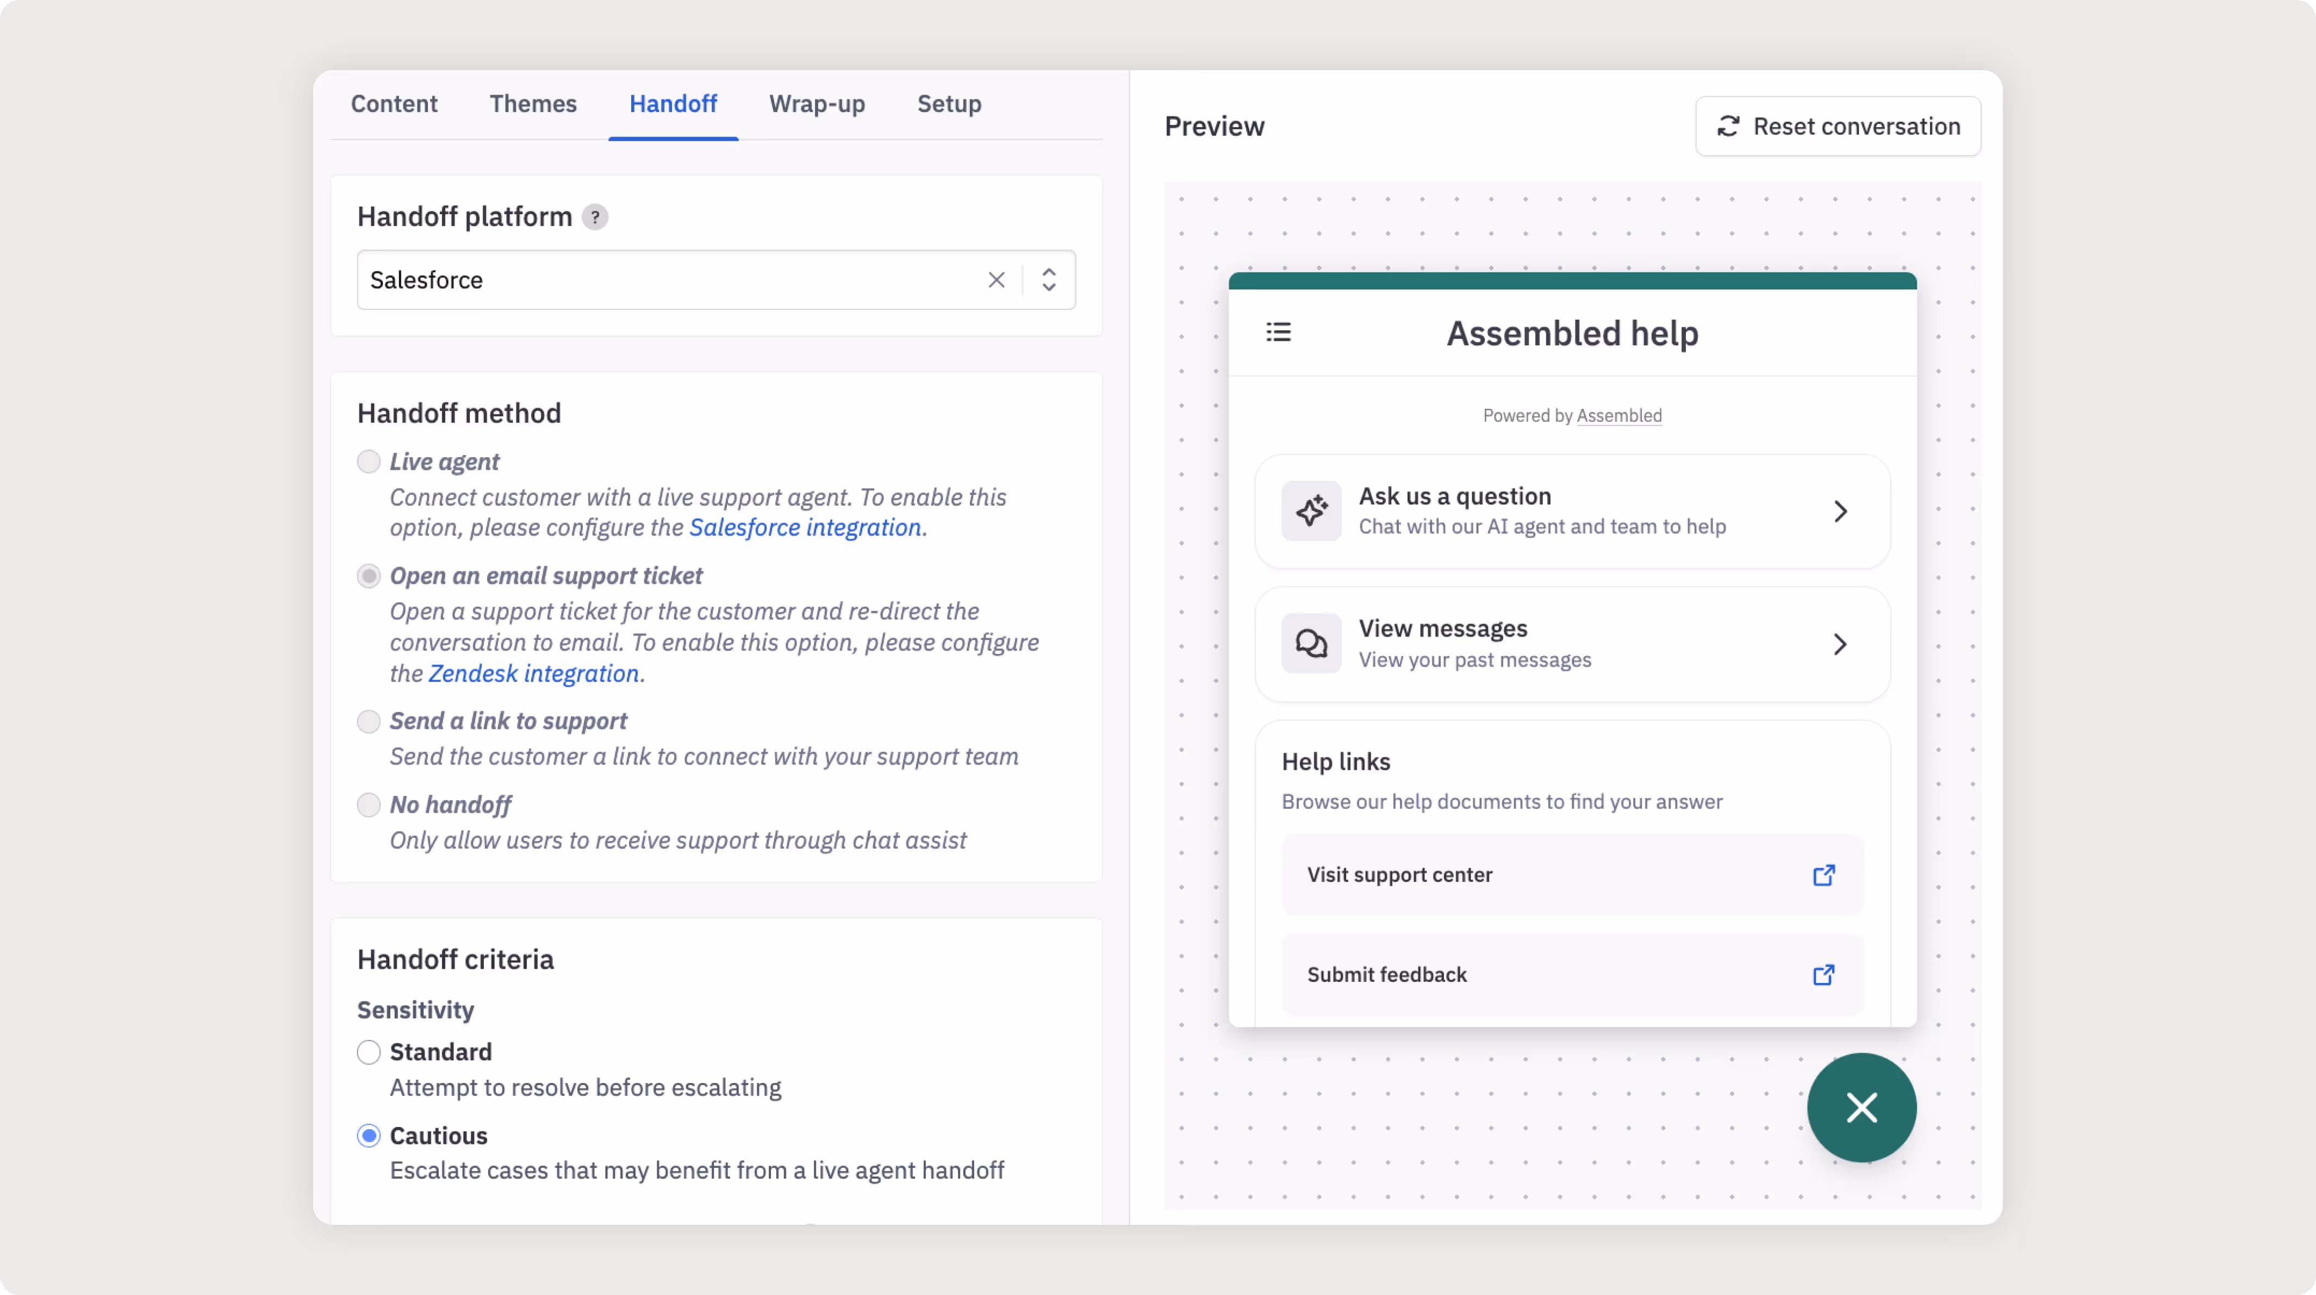Image resolution: width=2316 pixels, height=1295 pixels.
Task: Open the widget menu list icon
Action: pos(1279,333)
